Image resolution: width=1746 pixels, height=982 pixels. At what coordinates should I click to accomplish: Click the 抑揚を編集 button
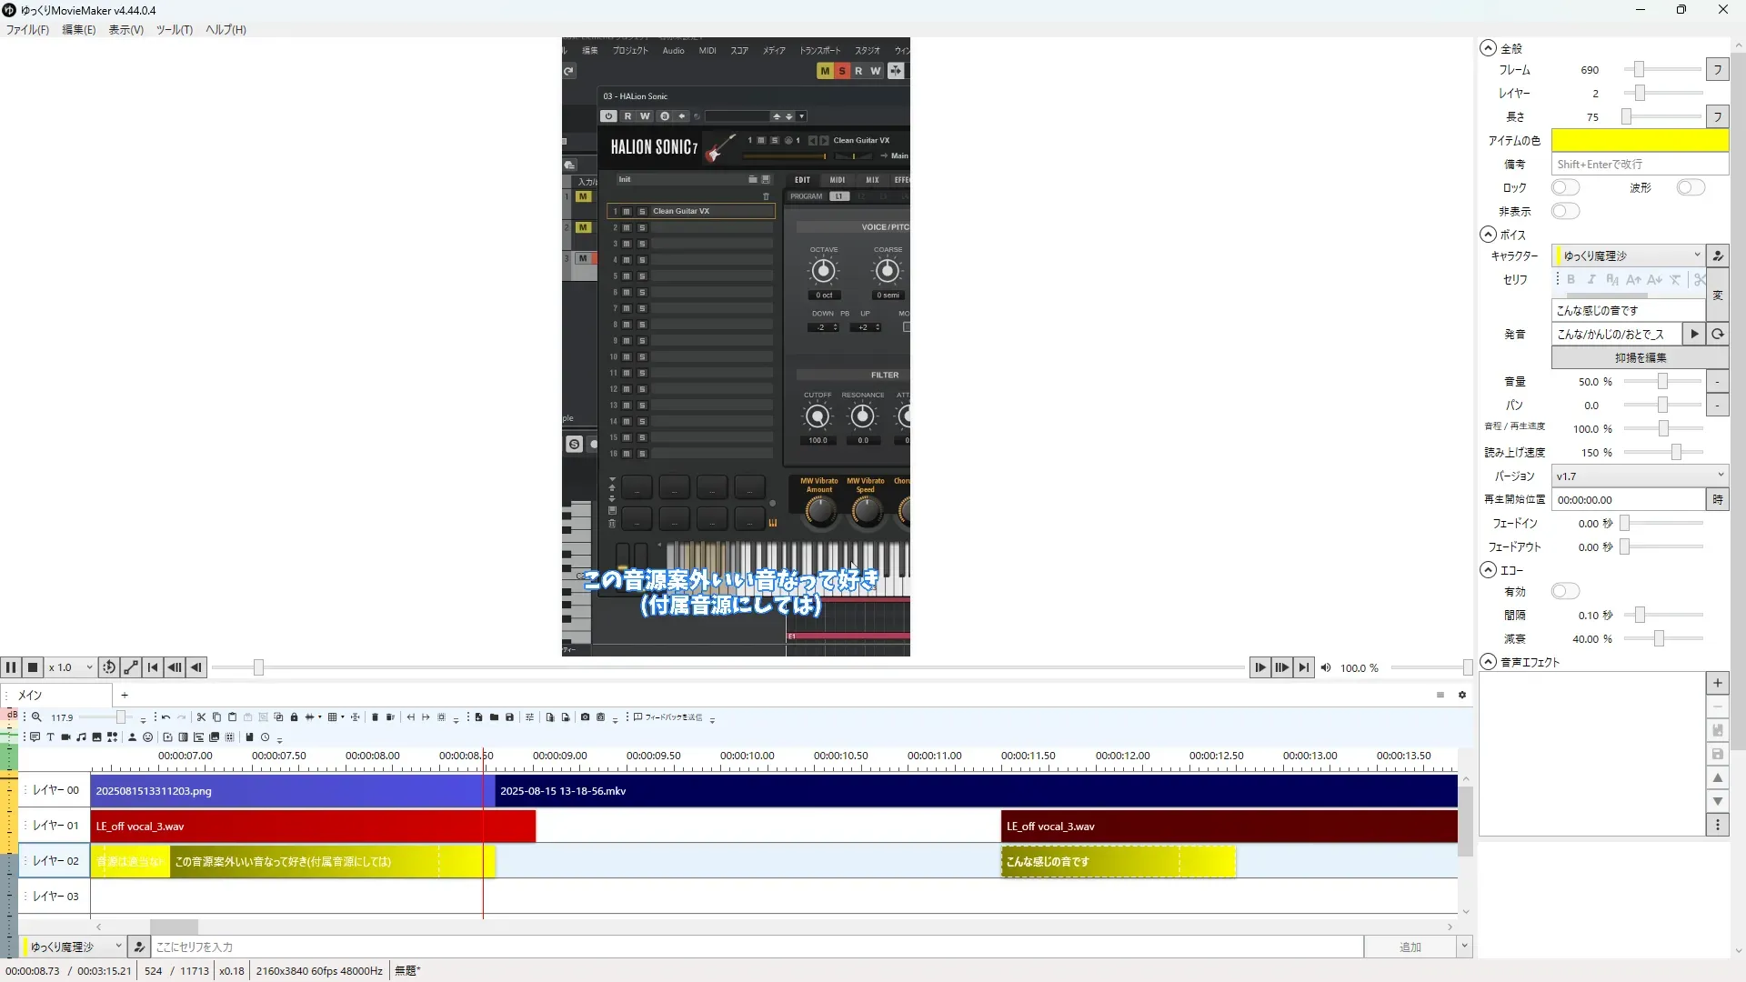(x=1640, y=358)
